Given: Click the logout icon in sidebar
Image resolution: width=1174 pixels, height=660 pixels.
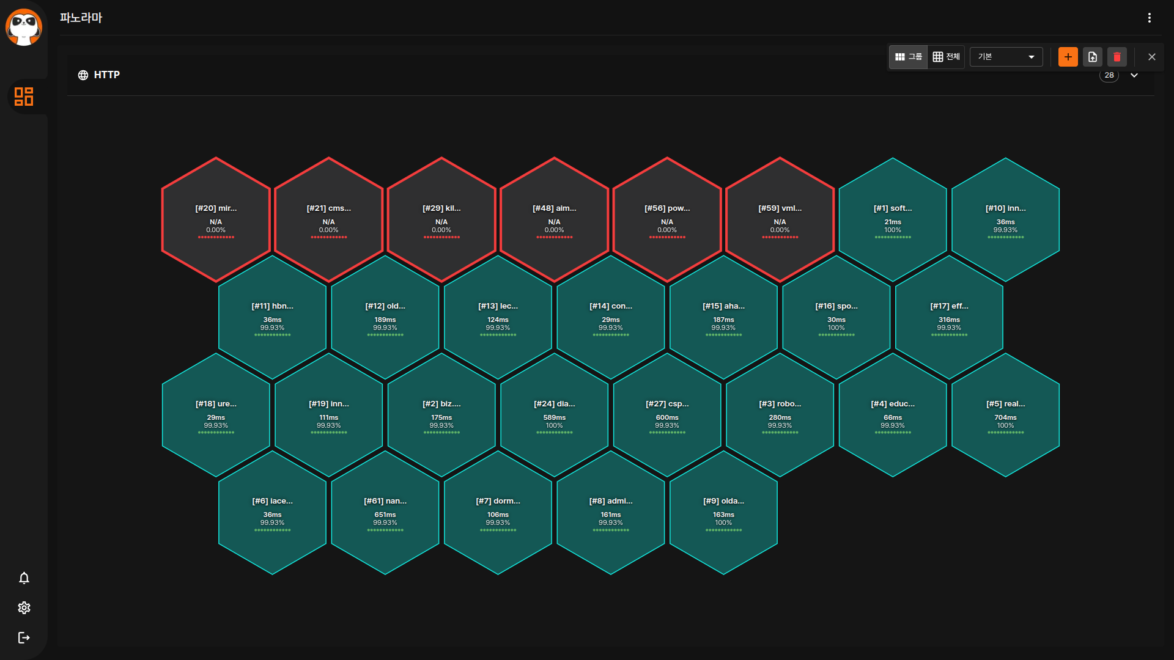Looking at the screenshot, I should 24,637.
